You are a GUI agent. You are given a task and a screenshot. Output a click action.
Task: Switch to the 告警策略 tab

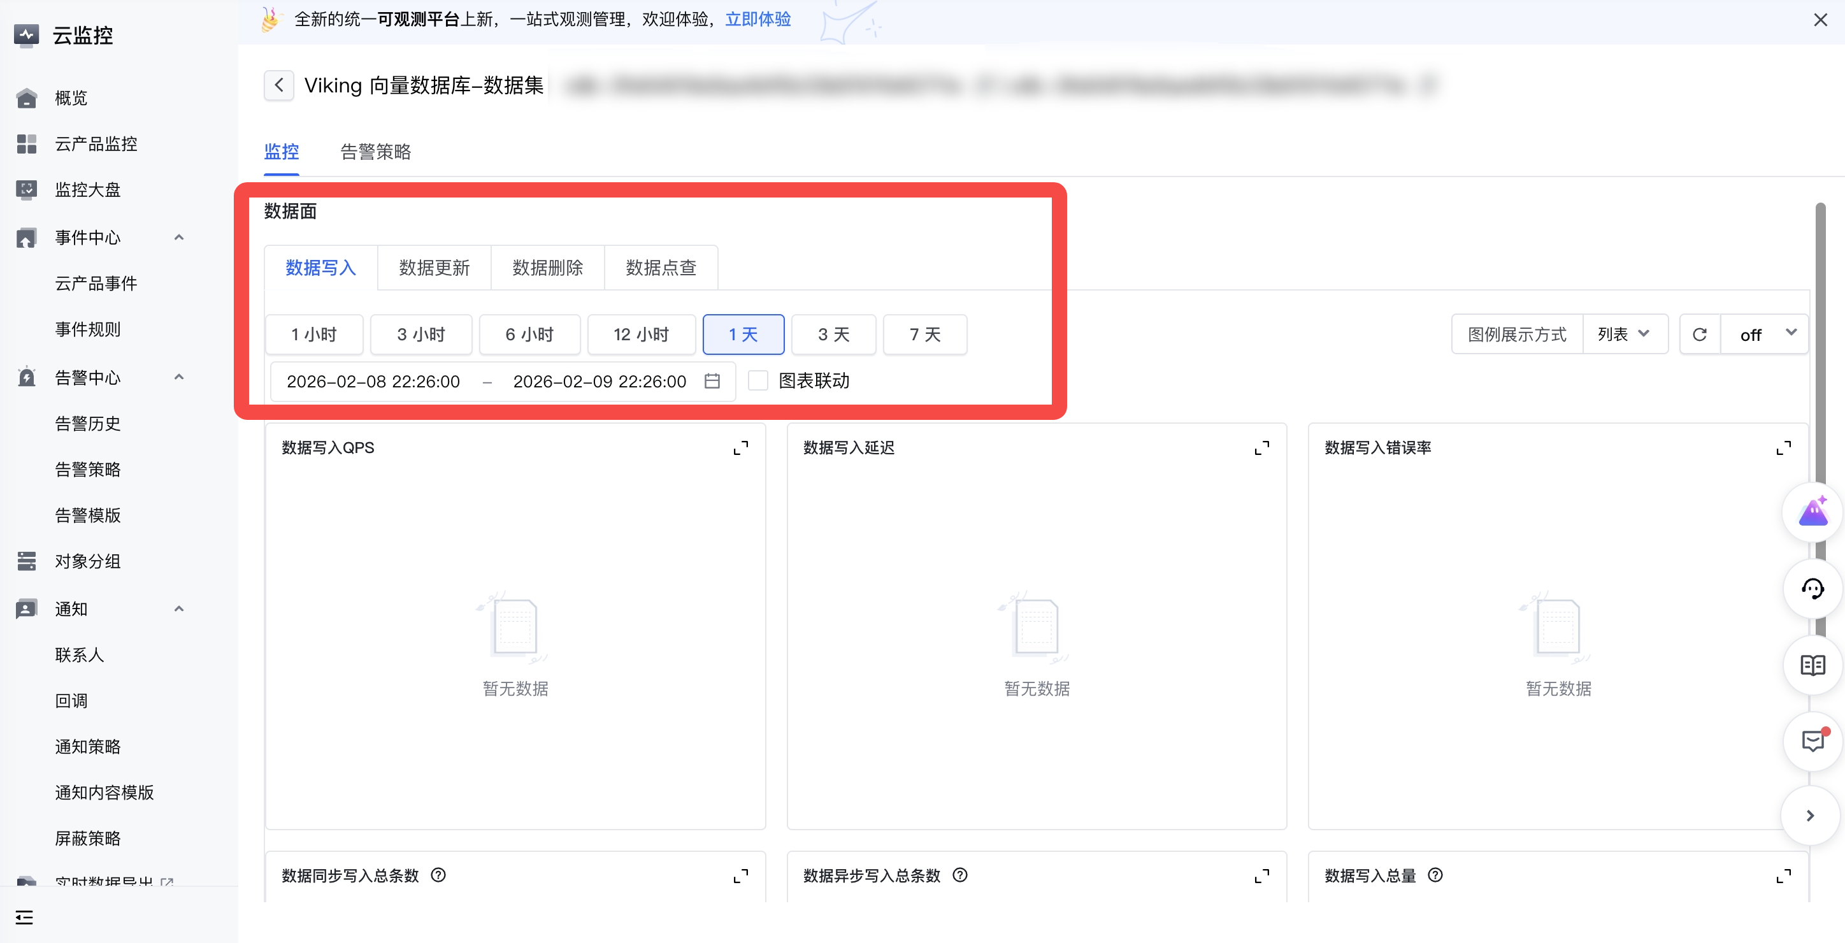[x=375, y=152]
